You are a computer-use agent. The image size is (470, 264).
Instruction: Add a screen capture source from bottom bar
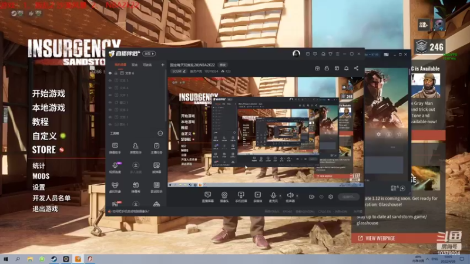point(207,197)
